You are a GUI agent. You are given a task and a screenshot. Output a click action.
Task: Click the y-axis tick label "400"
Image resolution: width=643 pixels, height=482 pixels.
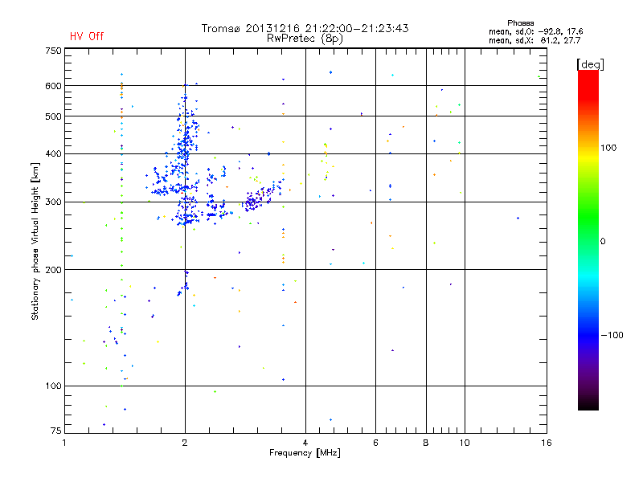point(53,154)
